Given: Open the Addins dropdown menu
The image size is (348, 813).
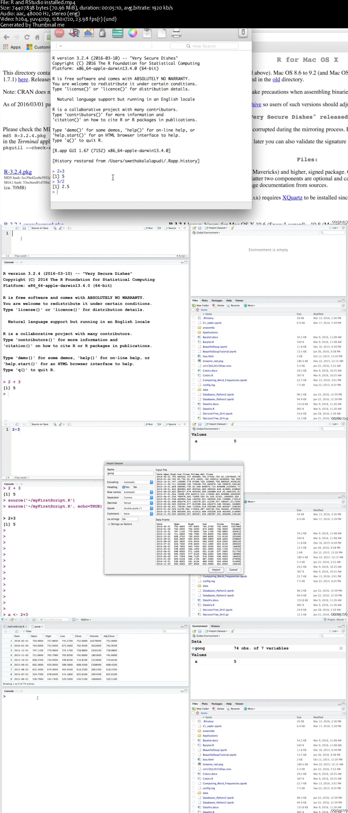Looking at the screenshot, I should (86, 620).
